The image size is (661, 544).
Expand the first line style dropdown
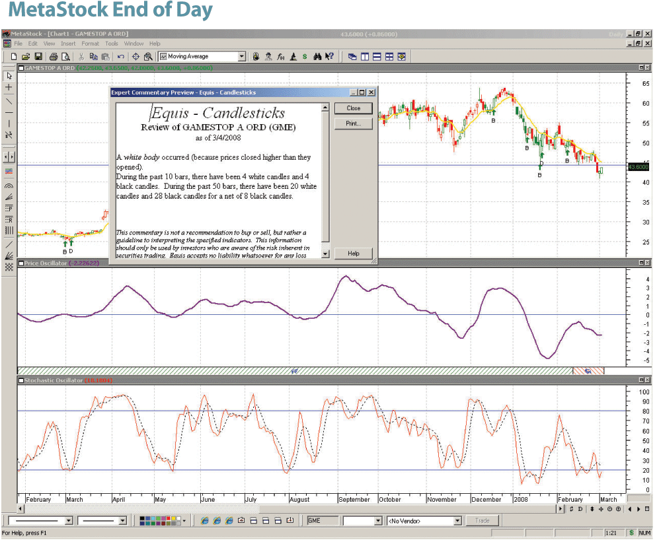tap(69, 521)
